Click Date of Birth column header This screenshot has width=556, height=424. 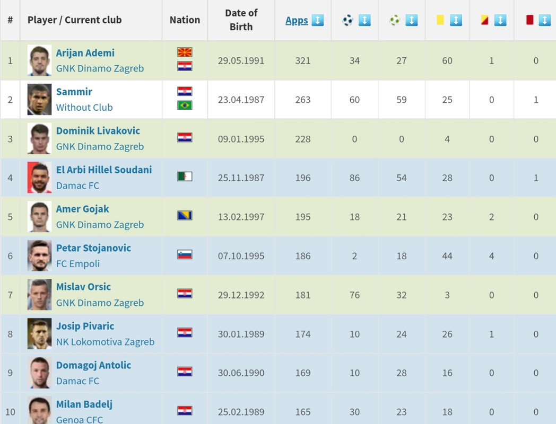[241, 20]
